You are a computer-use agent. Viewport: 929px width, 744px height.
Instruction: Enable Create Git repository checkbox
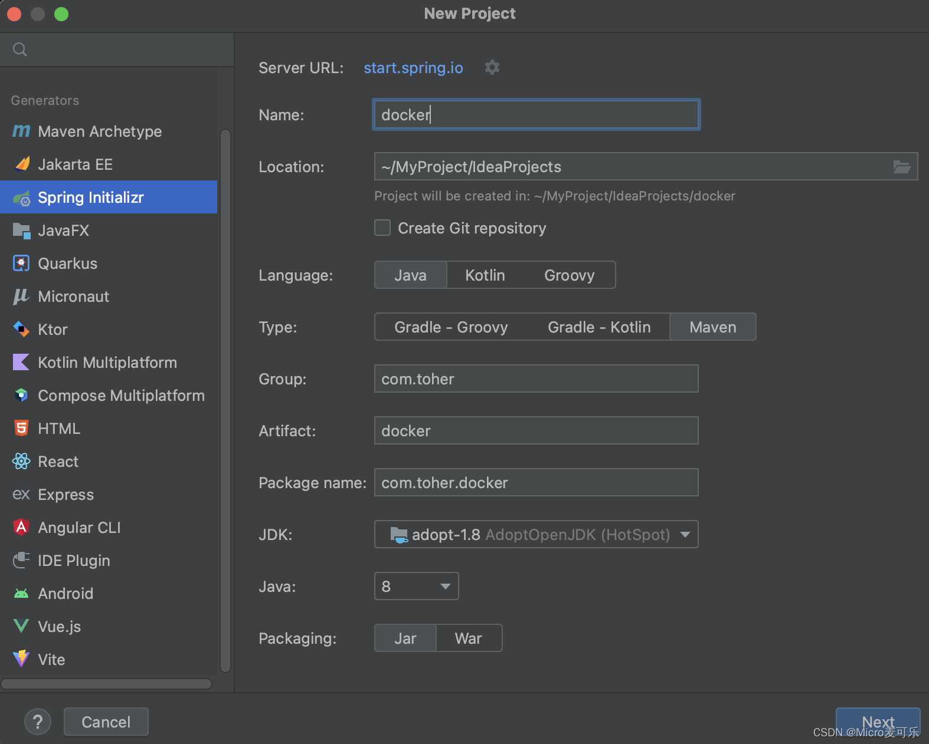pos(382,228)
